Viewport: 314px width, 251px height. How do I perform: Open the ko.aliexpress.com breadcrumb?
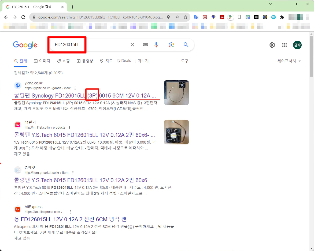coord(45,212)
